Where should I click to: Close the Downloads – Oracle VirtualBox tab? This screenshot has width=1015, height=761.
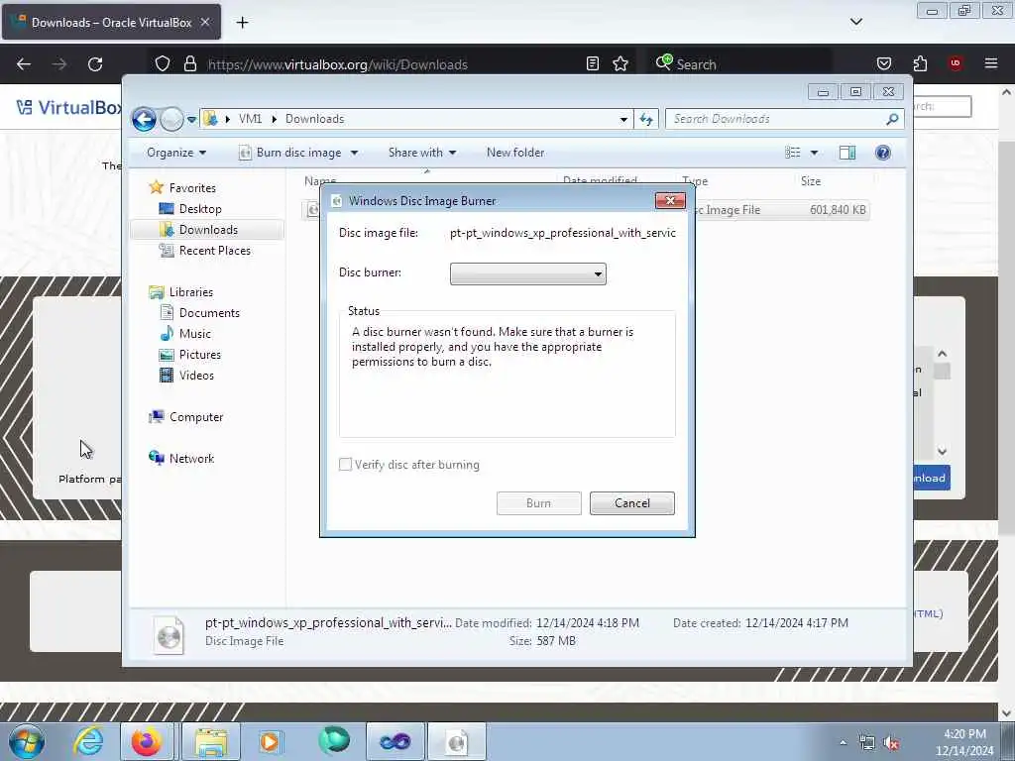pos(205,22)
